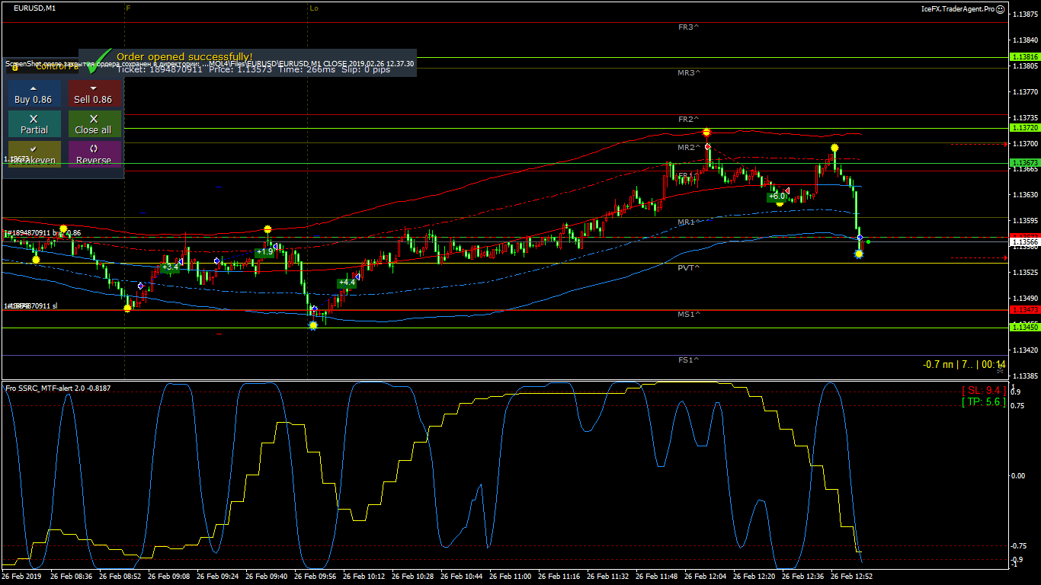
Task: Click the sell arrow marker at MR2 level
Action: click(x=708, y=145)
